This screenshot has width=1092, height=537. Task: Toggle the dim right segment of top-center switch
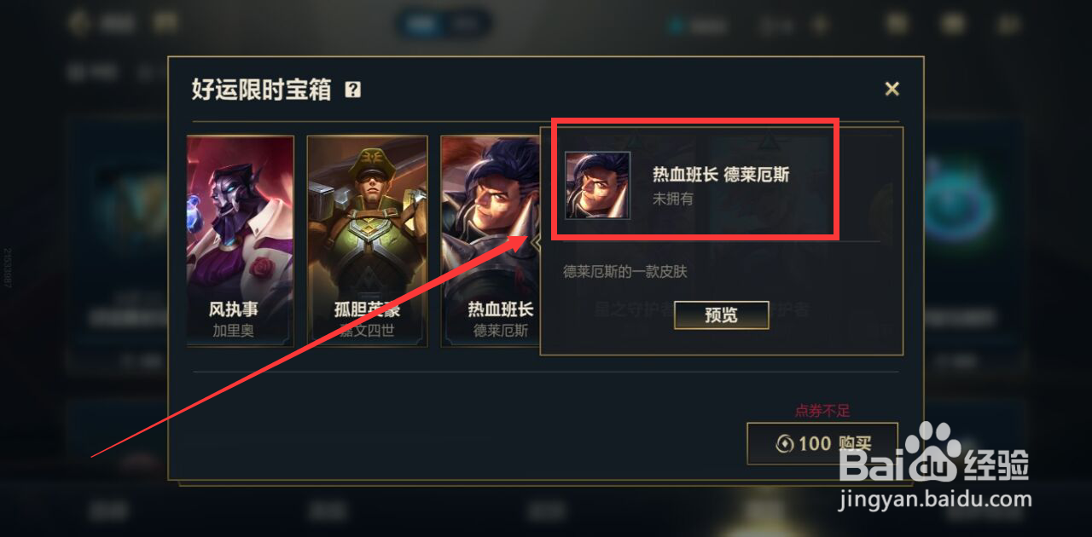tap(463, 25)
